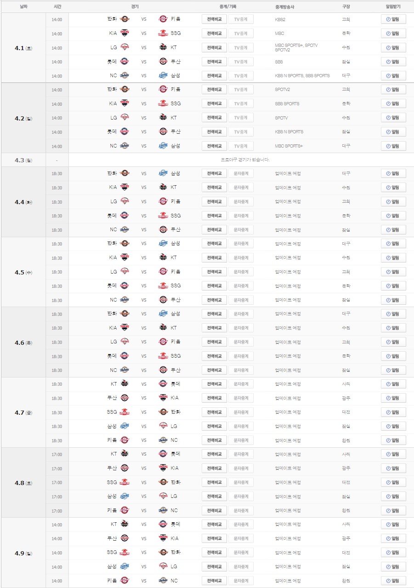
Task: Set 알림 for 4.9 SSG vs 한화 game
Action: click(x=393, y=552)
